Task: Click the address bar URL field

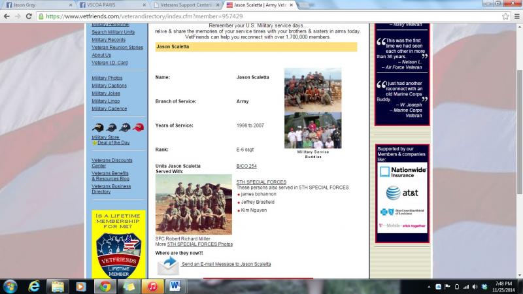Action: (x=261, y=16)
